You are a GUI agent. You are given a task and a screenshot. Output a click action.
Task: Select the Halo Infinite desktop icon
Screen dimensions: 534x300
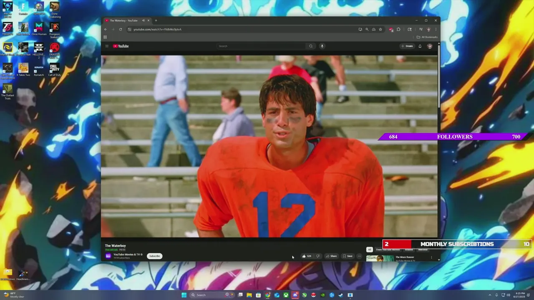pos(23,29)
